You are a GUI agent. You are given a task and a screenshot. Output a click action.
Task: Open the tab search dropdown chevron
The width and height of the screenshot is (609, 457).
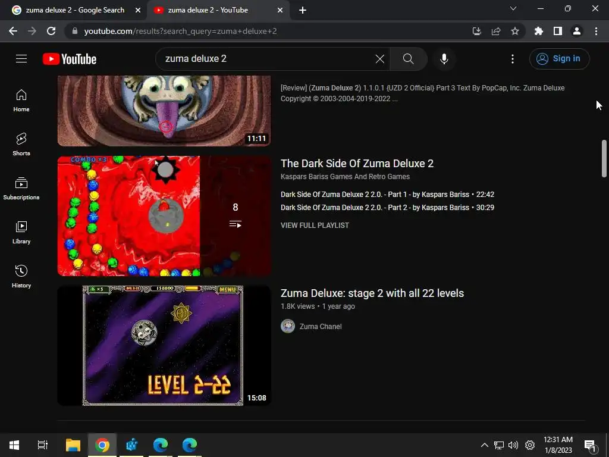click(x=513, y=8)
